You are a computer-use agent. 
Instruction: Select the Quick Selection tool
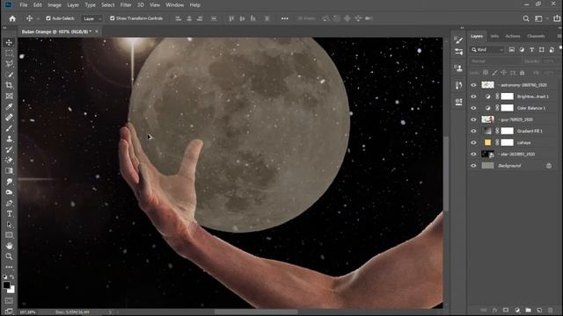(9, 75)
